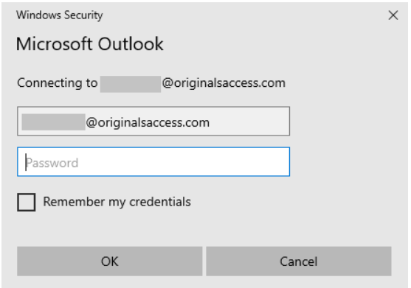The width and height of the screenshot is (411, 288).
Task: Click the redacted block after 'Connecting to'
Action: coord(131,84)
